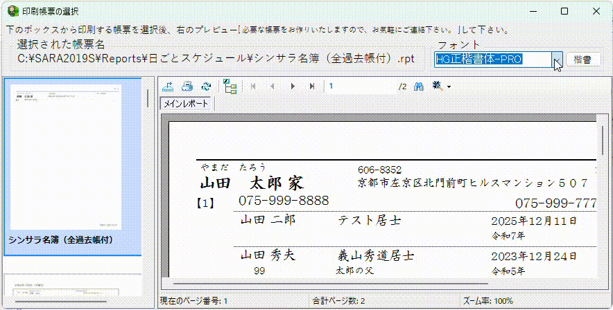Refresh the report preview
Screen dimensions: 613x310
pos(205,86)
